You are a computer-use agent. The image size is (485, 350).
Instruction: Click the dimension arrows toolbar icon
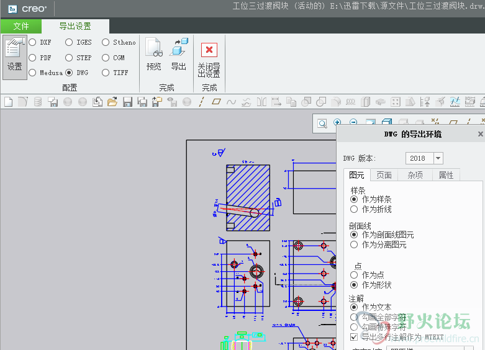click(276, 102)
